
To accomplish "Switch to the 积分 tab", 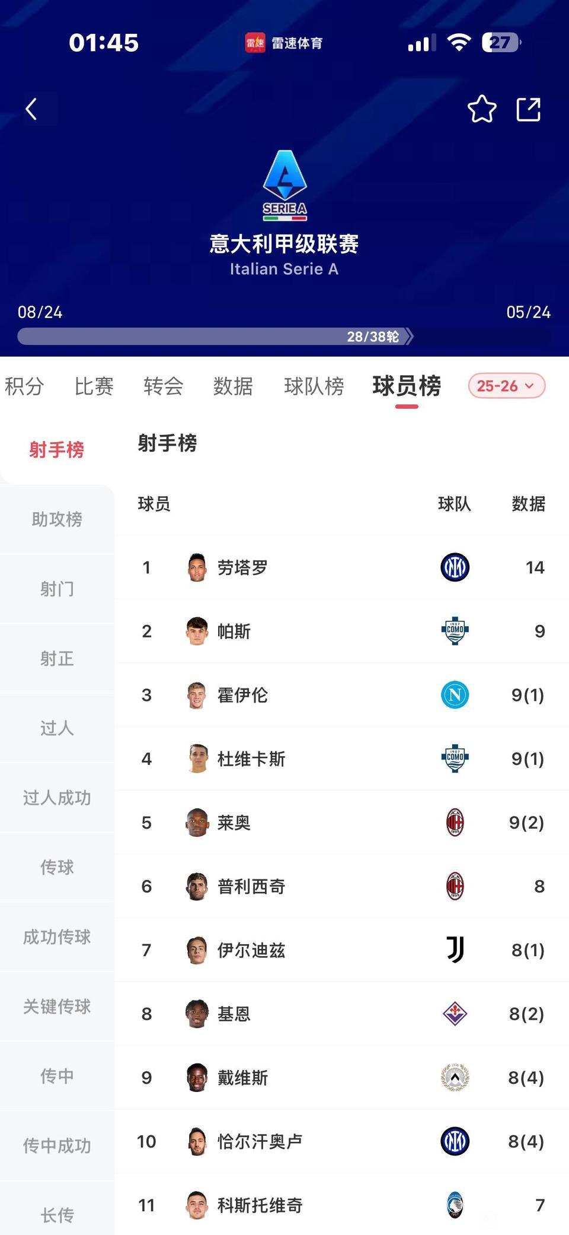I will tap(24, 386).
